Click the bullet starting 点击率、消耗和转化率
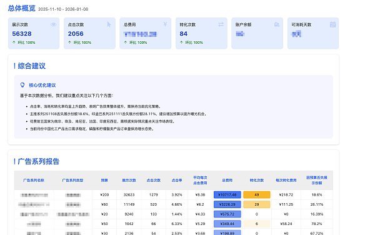This screenshot has width=375, height=235. 96,106
